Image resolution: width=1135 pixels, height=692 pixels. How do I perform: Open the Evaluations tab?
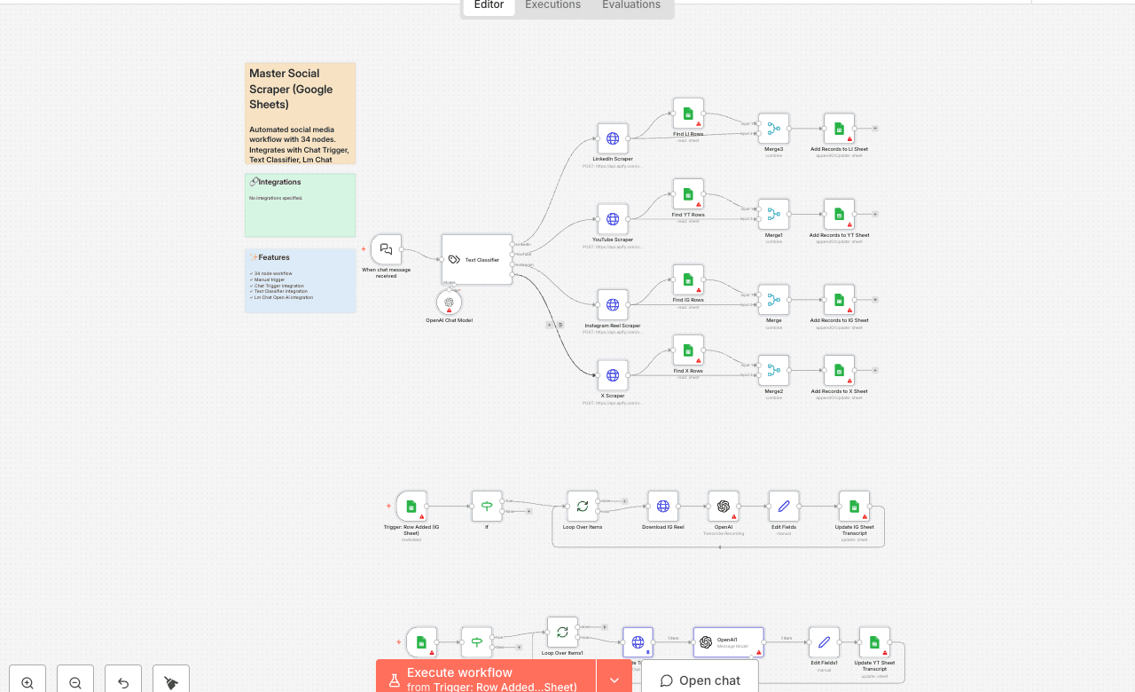[x=630, y=5]
